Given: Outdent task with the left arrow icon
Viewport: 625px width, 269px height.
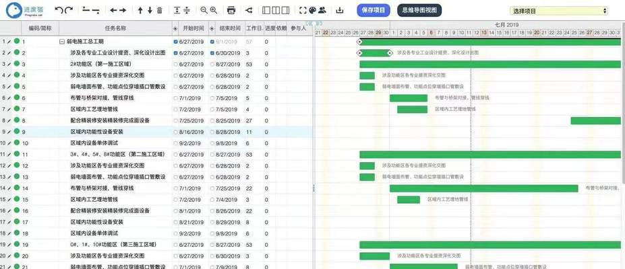Looking at the screenshot, I should coord(113,10).
